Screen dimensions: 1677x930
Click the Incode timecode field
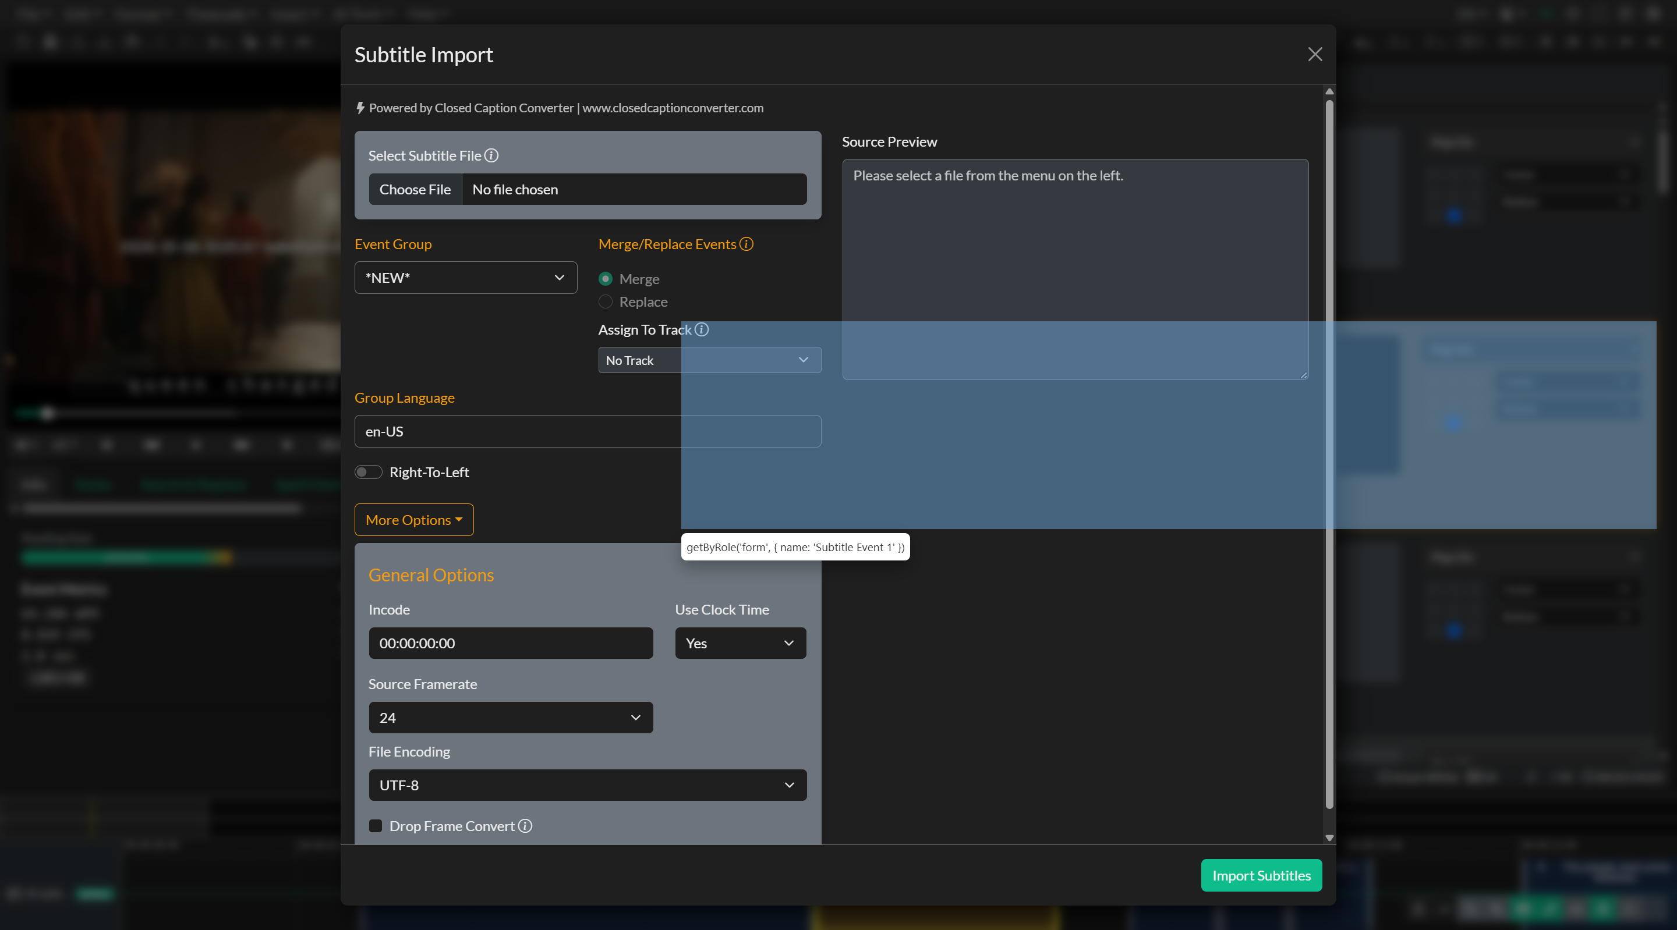[x=511, y=643]
